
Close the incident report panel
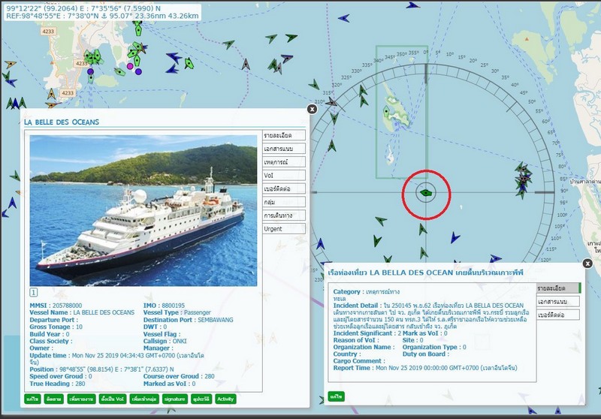pos(587,263)
